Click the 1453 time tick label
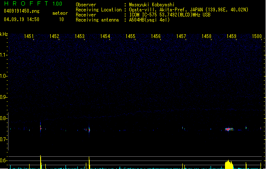Screen dimensions: 266x169 (x=80, y=36)
